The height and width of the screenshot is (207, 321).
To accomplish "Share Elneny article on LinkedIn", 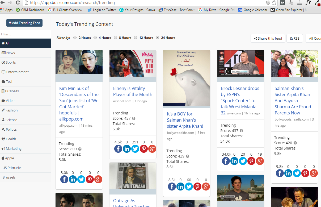I will pos(127,149).
